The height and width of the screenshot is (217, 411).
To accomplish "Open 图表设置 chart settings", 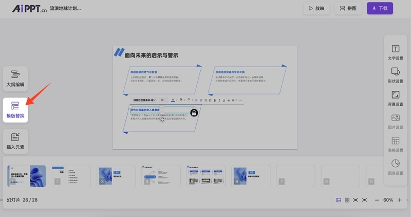I will click(396, 168).
